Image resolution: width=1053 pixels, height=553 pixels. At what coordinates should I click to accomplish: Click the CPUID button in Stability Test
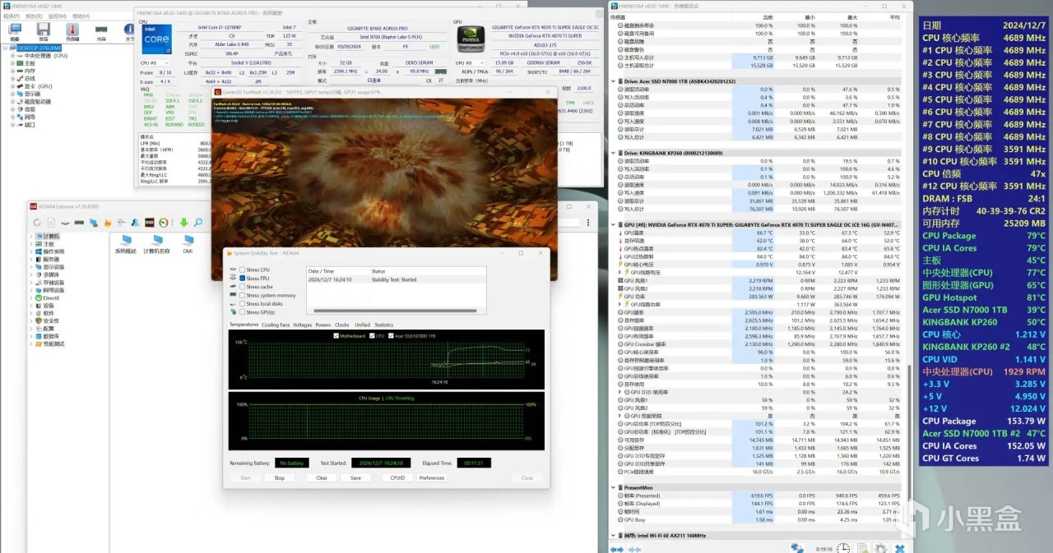click(x=397, y=477)
